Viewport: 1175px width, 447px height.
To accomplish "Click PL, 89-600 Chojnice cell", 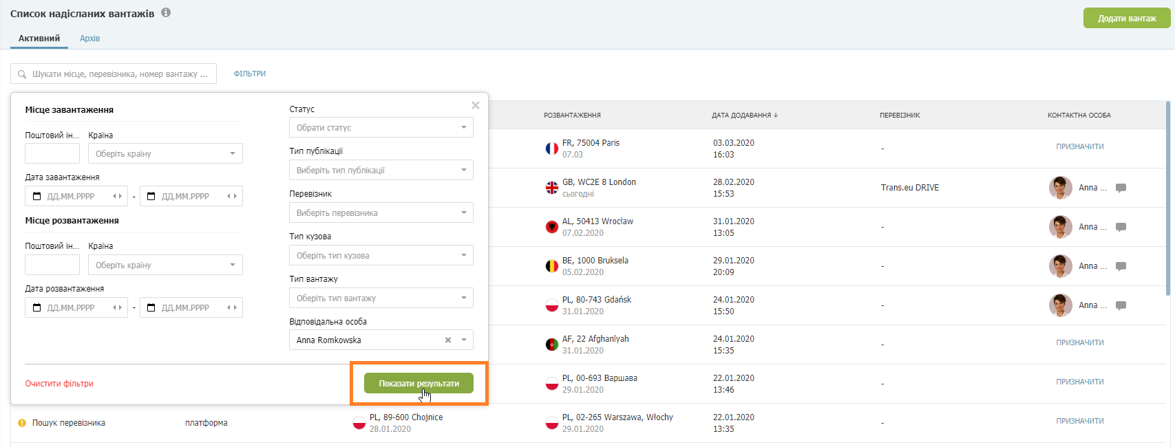I will click(x=406, y=417).
